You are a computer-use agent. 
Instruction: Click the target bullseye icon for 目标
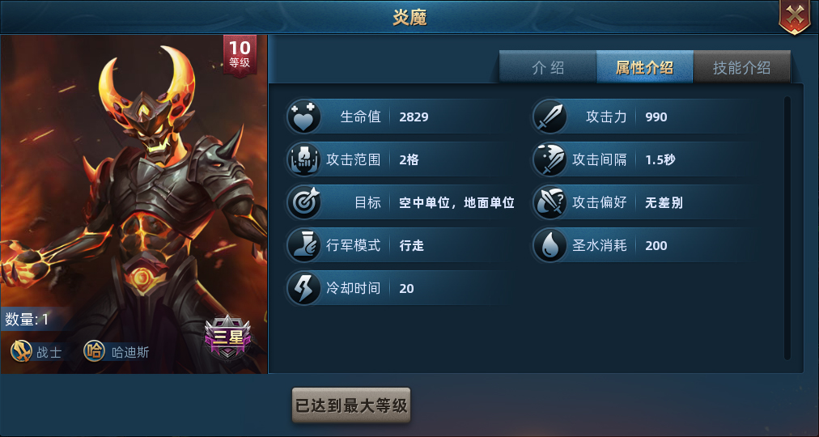[303, 202]
